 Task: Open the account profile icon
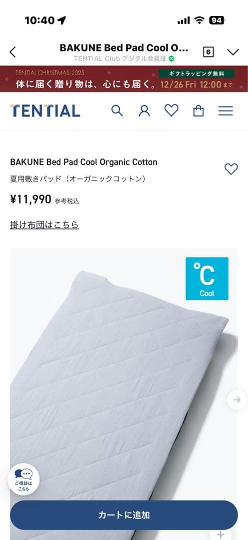pyautogui.click(x=144, y=111)
